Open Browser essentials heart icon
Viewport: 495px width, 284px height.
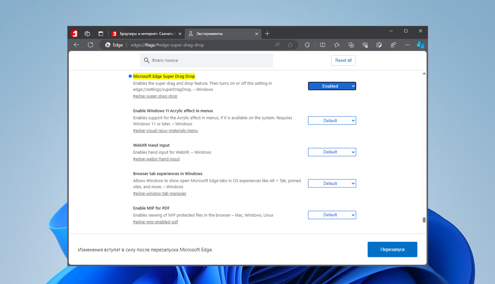pos(365,45)
